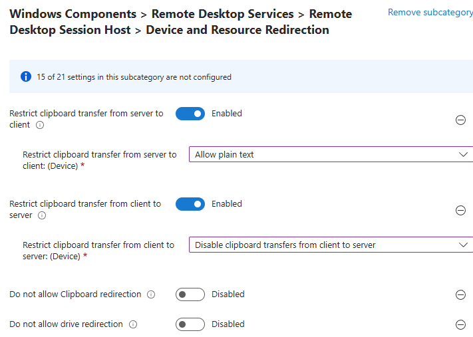Remove the Do not allow Clipboard redirection setting
Screen dimensions: 473x337
pyautogui.click(x=460, y=295)
